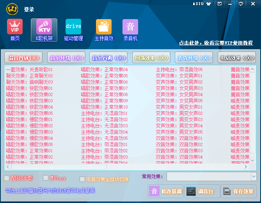The image size is (261, 203).
Task: Select 唱歌效果: 正常效果02
Action: (29, 157)
